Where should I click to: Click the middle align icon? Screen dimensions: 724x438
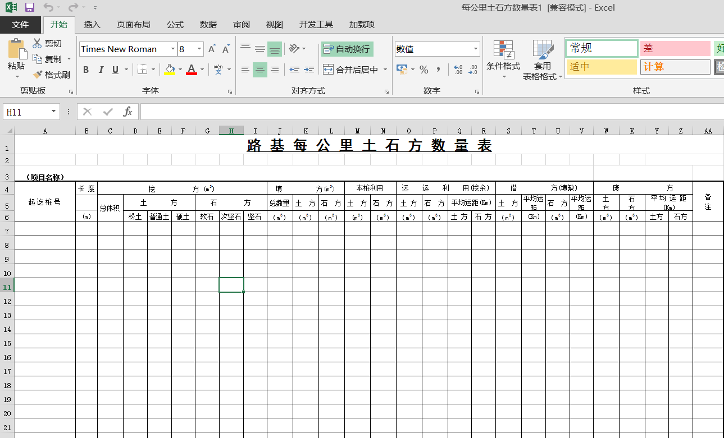tap(260, 49)
